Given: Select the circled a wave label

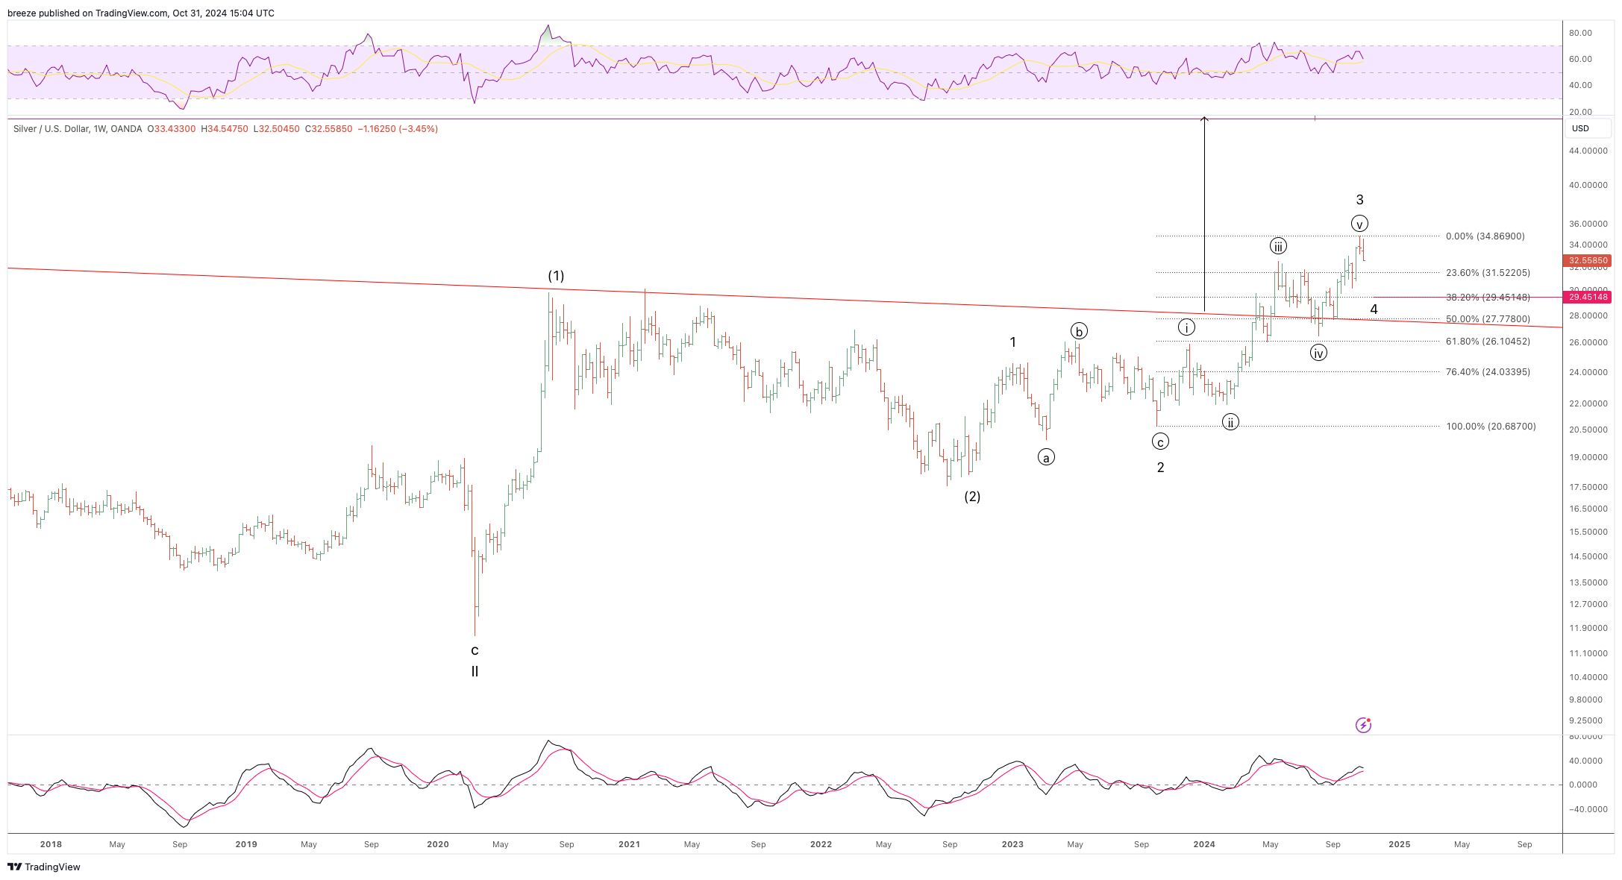Looking at the screenshot, I should (x=1046, y=457).
